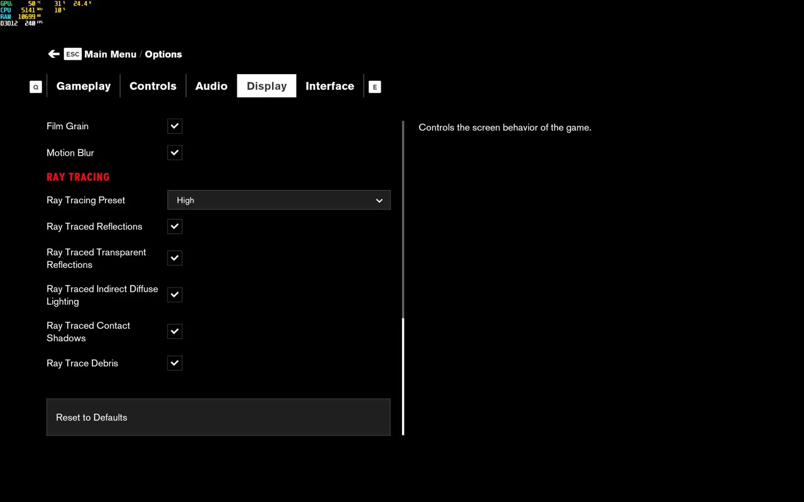Click the ESC key badge
This screenshot has height=502, width=804.
point(73,54)
